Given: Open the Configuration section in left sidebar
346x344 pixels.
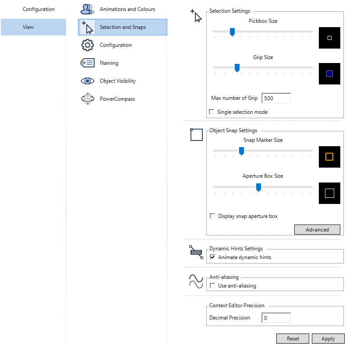Looking at the screenshot, I should 39,9.
